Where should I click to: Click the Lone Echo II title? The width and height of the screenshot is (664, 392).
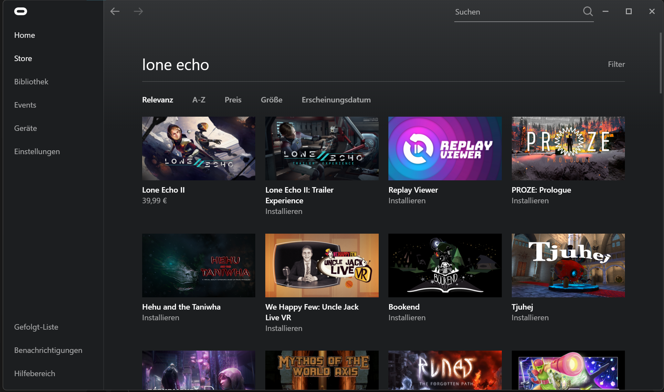coord(163,190)
